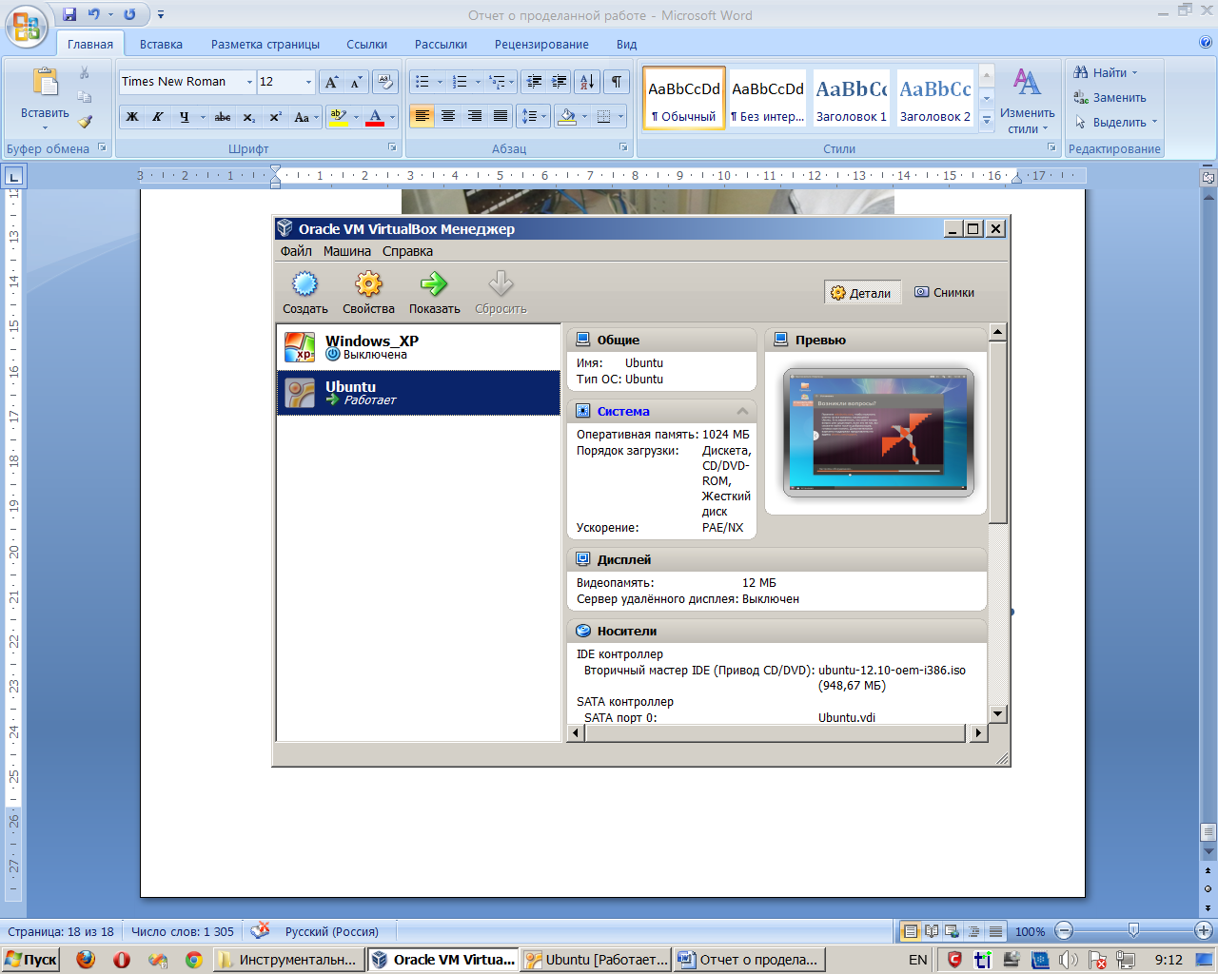Screen dimensions: 1218x974
Task: Switch VirtualBox to Детали view
Action: 860,293
